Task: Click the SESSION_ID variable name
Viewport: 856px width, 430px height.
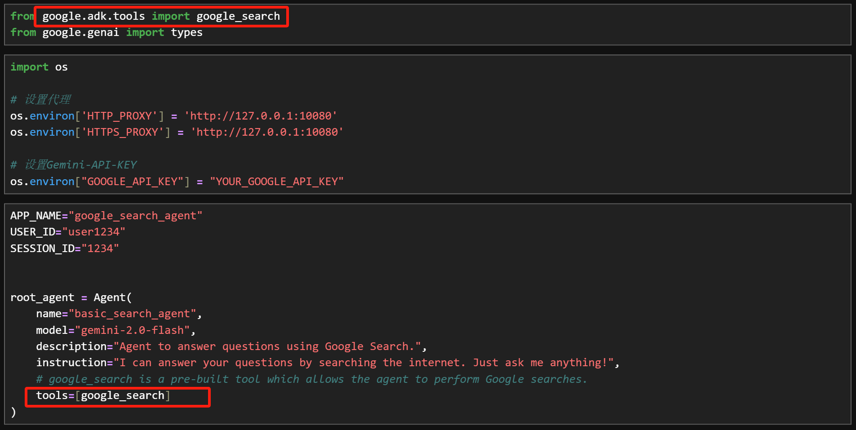Action: 42,248
